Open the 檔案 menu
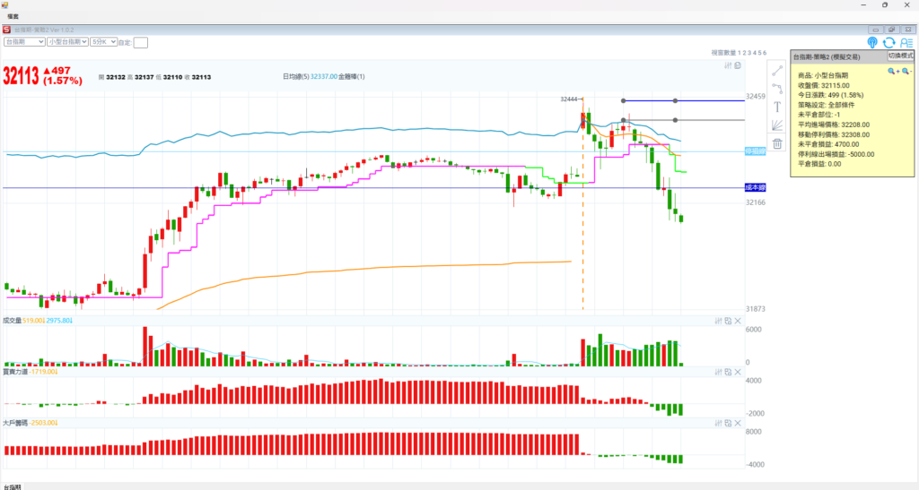Viewport: 919px width, 490px height. [x=13, y=16]
